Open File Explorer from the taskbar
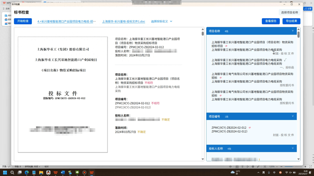 [x=41, y=172]
